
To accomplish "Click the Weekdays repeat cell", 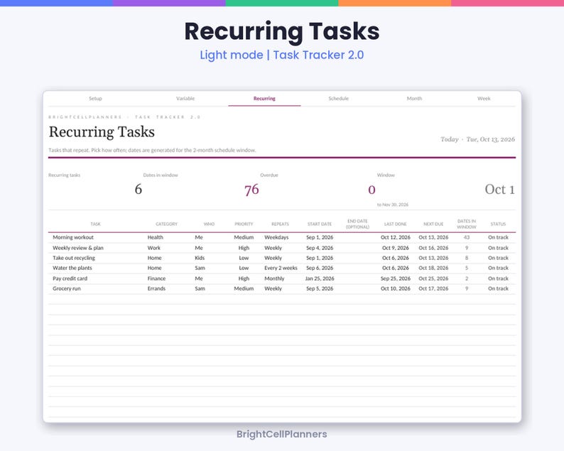I will 276,237.
